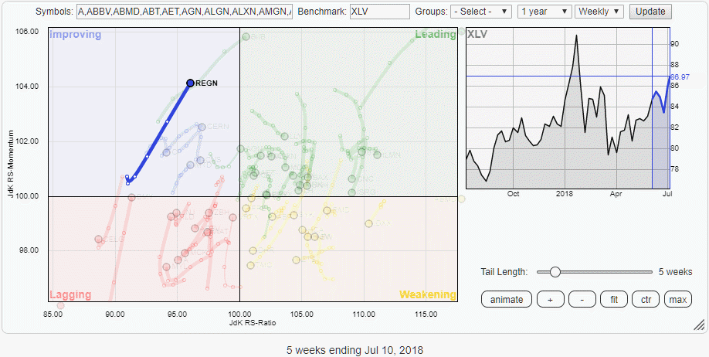709x357 pixels.
Task: Click the resize grip at chart corner
Action: click(699, 324)
